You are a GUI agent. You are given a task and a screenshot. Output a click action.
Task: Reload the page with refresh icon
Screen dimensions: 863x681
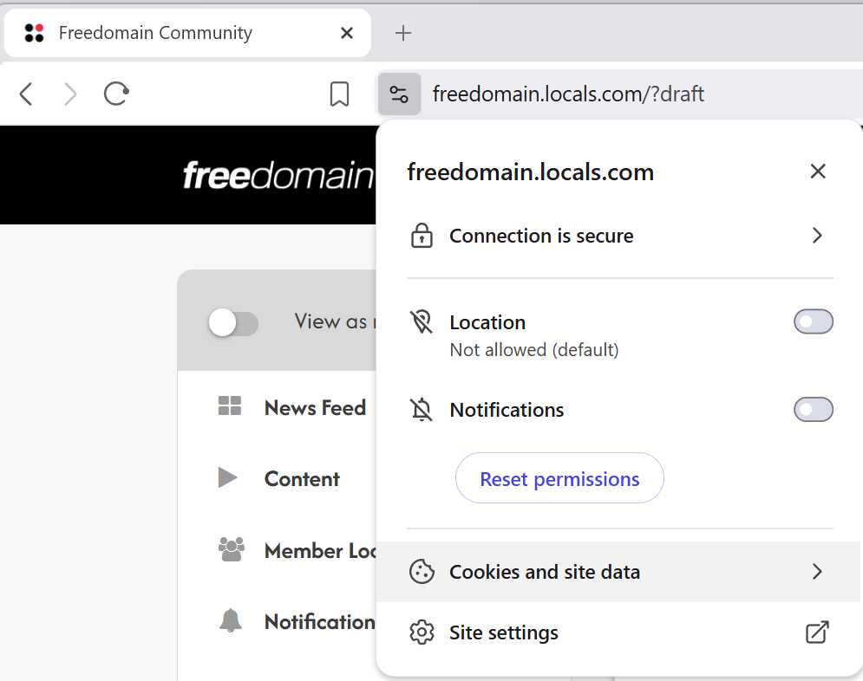coord(116,94)
